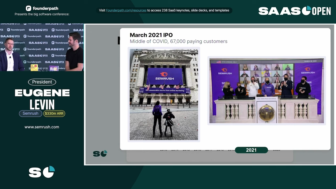Click the SAAS OPEN logo at top right
The image size is (336, 189).
(295, 11)
